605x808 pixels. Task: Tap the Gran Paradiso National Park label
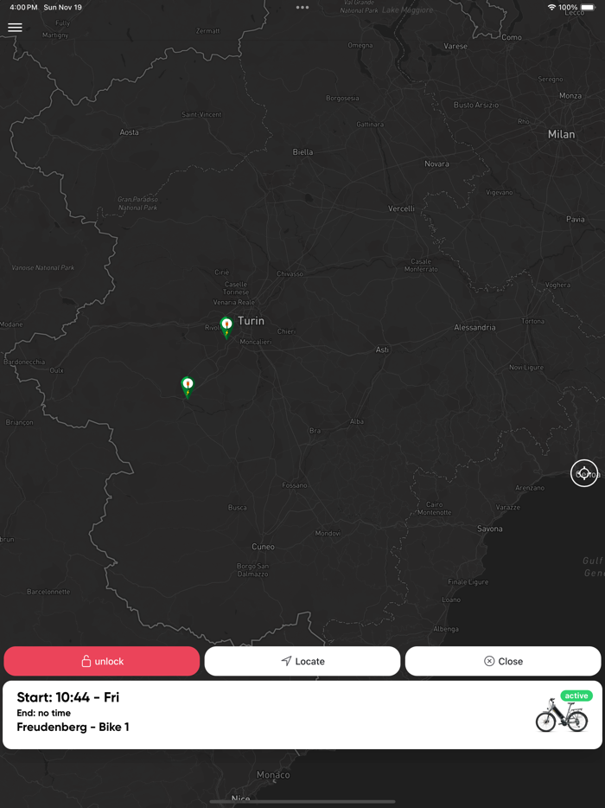click(x=138, y=203)
